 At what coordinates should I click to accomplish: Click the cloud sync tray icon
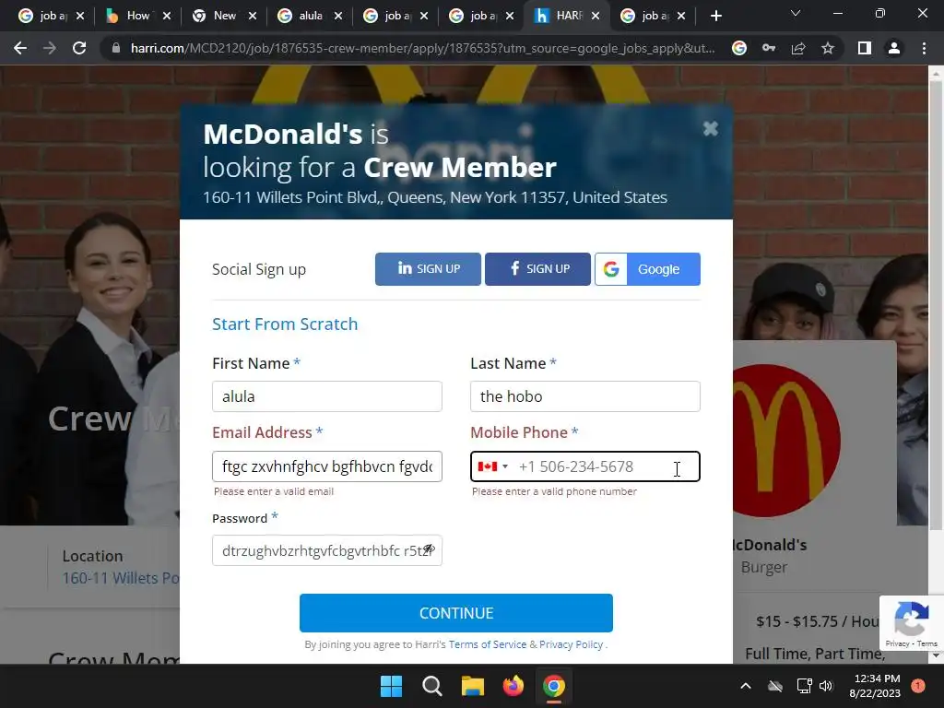(x=775, y=686)
